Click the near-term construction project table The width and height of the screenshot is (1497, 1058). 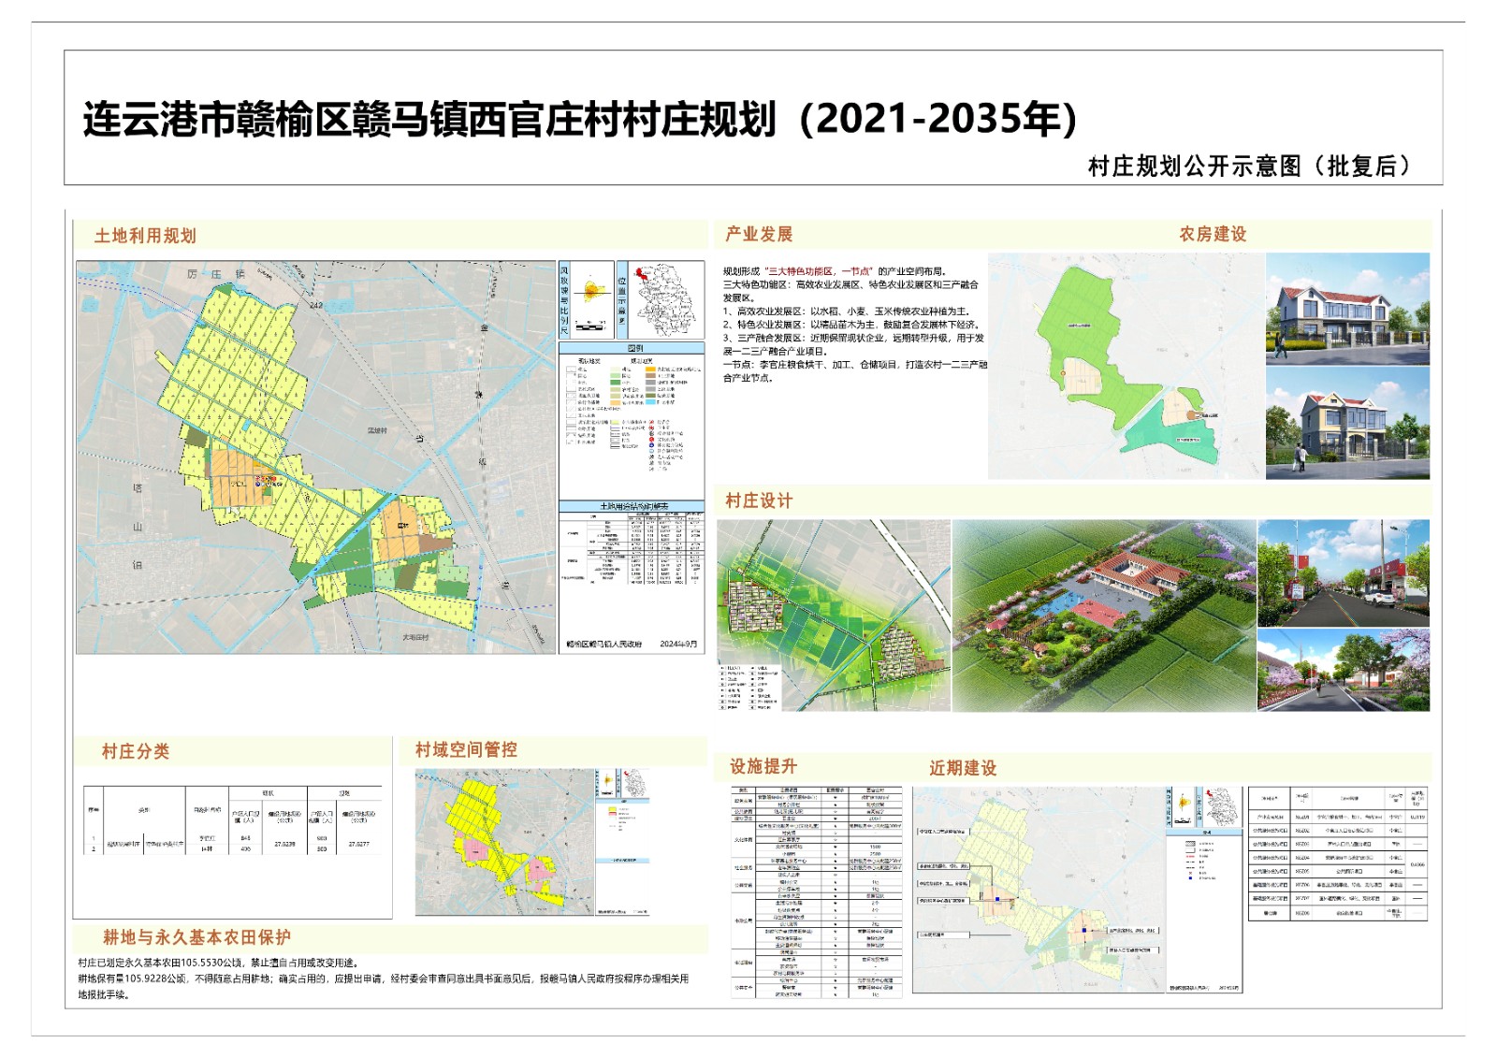coord(1338,854)
